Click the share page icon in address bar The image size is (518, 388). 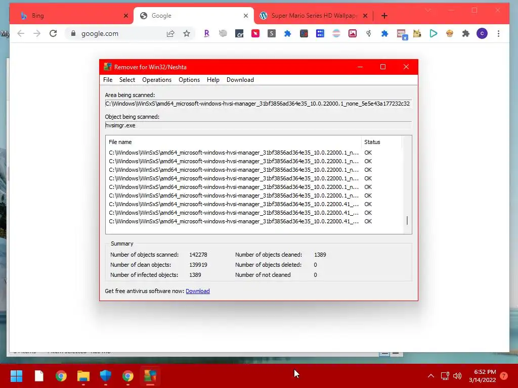point(170,33)
